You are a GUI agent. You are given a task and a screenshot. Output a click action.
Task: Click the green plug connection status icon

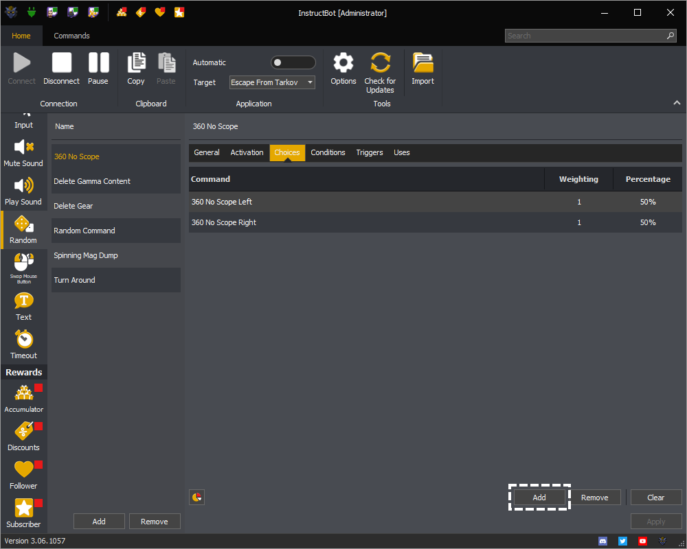32,12
